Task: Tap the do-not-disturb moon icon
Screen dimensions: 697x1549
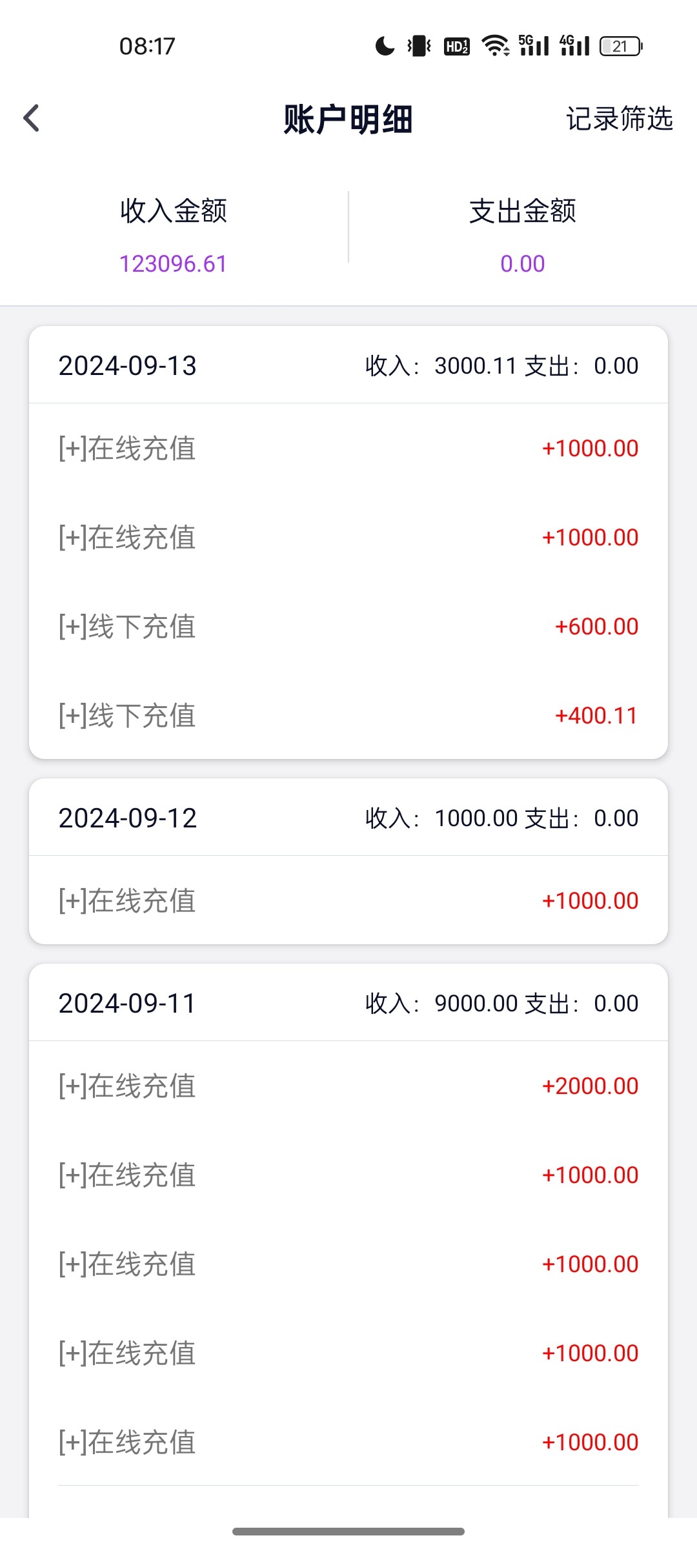Action: click(385, 46)
